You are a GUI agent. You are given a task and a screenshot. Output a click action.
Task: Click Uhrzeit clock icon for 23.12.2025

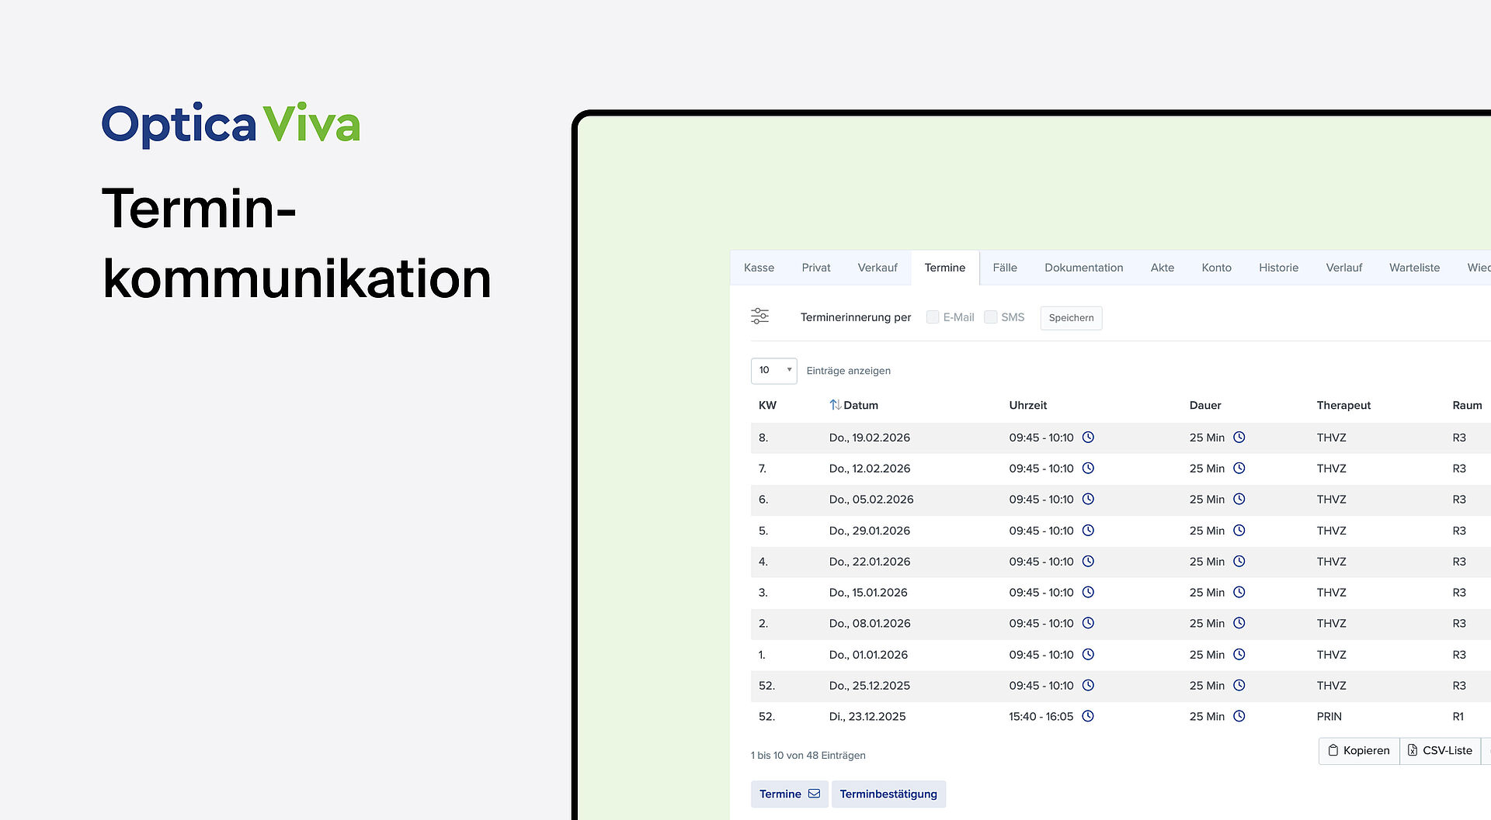[x=1088, y=717]
